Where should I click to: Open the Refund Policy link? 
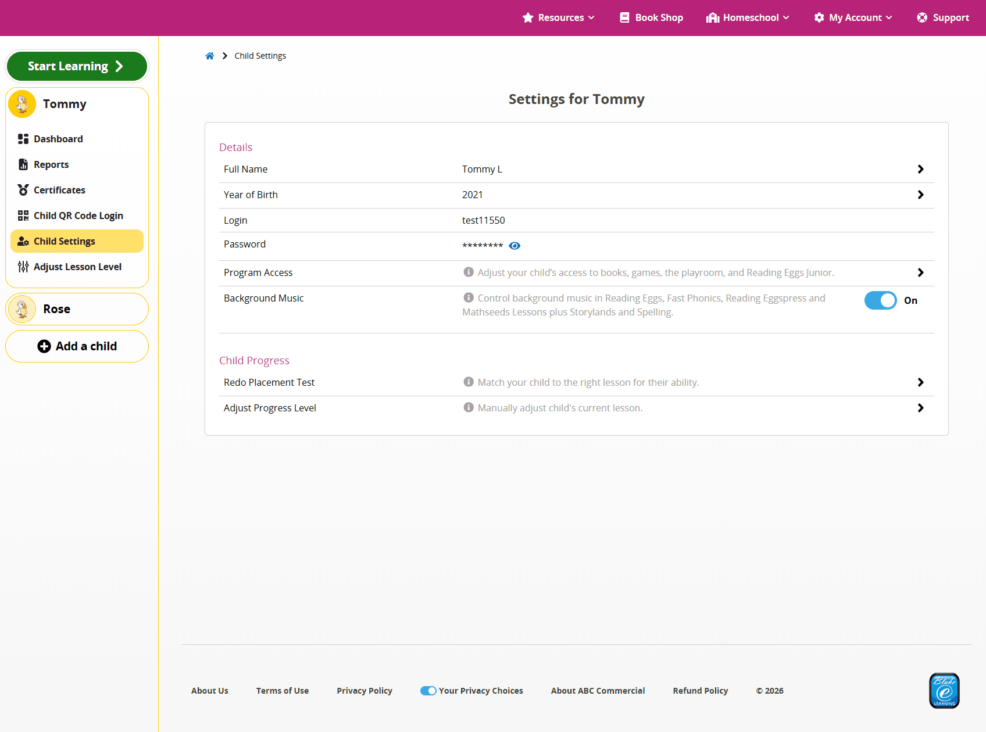701,691
